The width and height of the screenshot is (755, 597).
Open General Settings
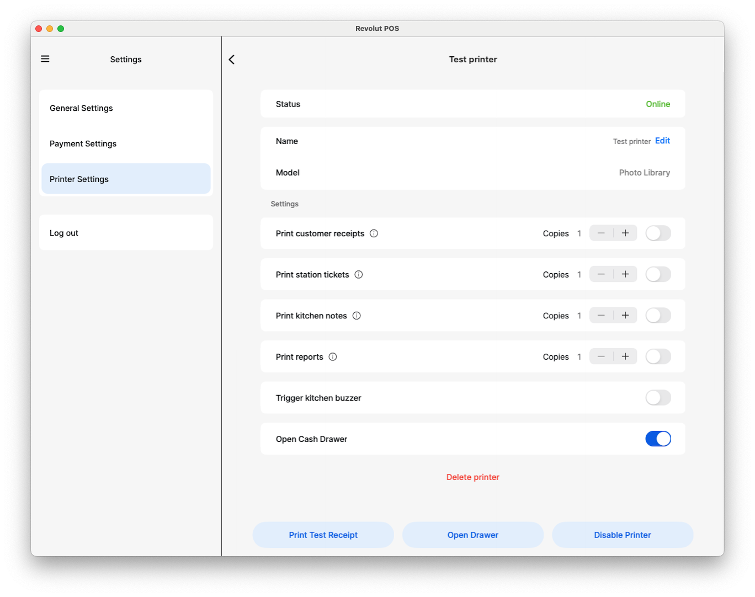click(x=126, y=108)
